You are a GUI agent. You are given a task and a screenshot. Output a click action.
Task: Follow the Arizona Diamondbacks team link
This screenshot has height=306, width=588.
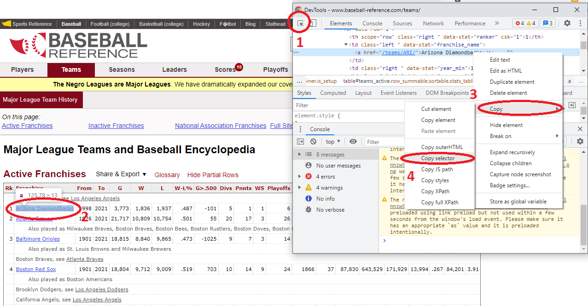point(45,208)
